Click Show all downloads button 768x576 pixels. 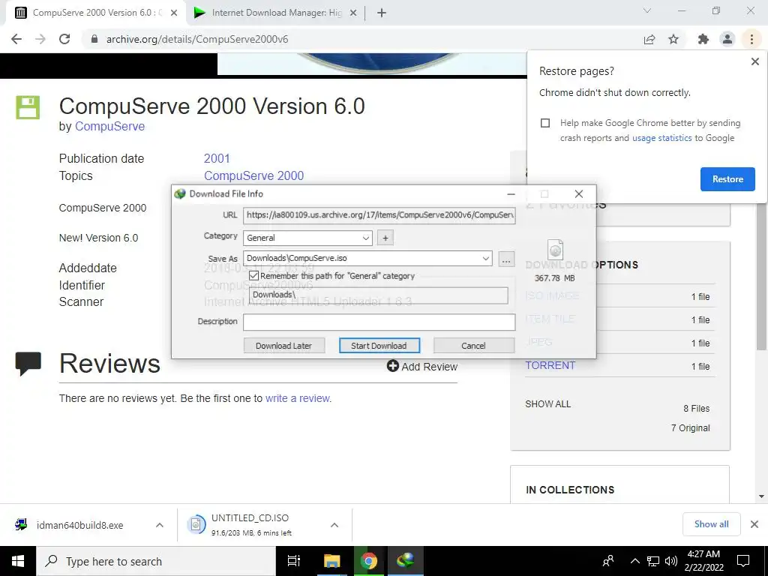[x=711, y=524]
